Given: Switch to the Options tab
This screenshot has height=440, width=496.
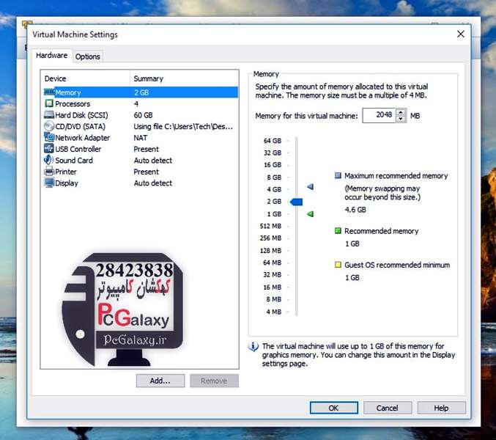Looking at the screenshot, I should [88, 56].
